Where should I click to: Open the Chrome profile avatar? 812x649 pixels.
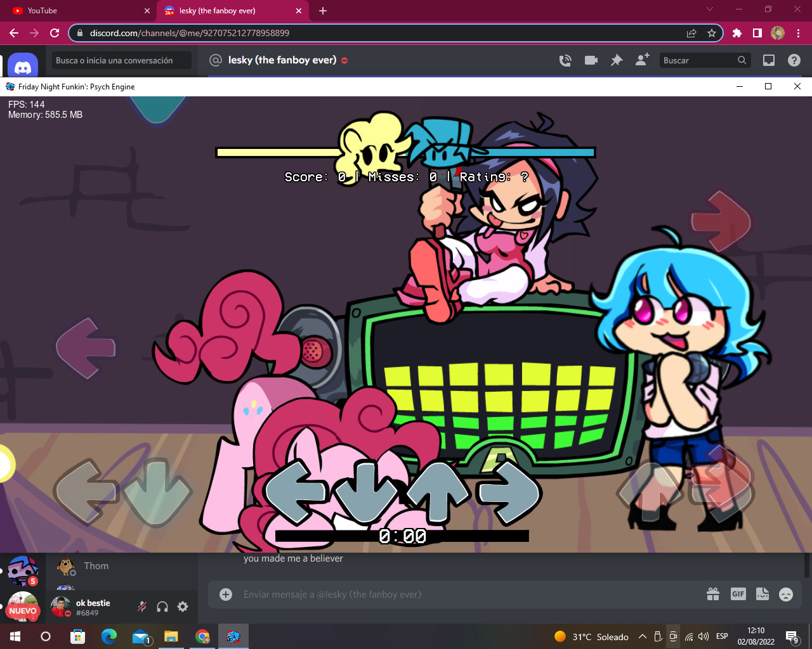tap(778, 33)
